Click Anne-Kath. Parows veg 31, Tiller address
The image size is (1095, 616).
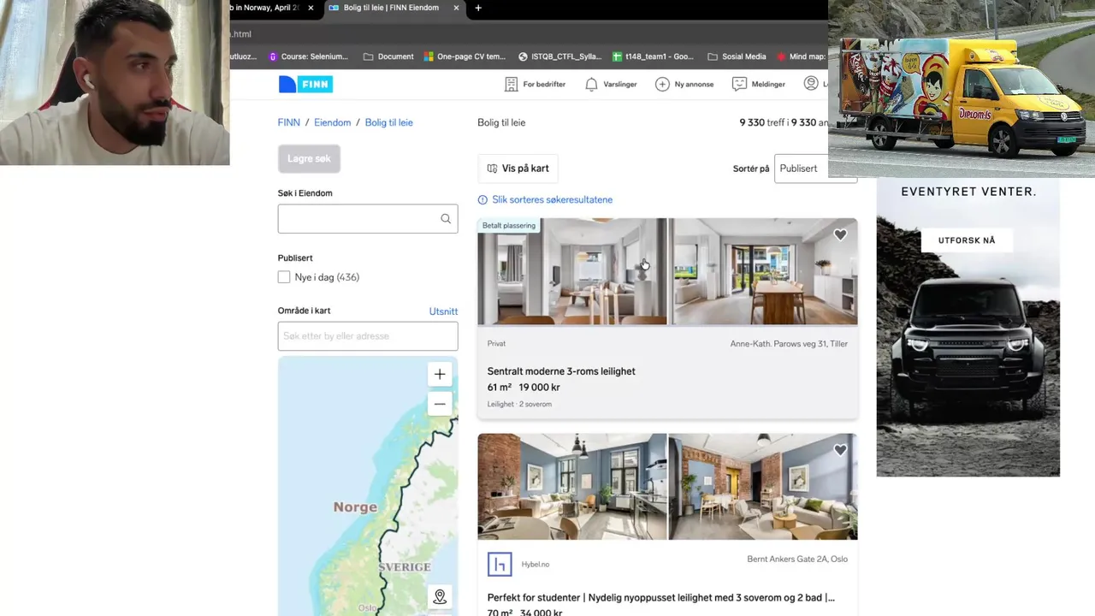coord(789,344)
